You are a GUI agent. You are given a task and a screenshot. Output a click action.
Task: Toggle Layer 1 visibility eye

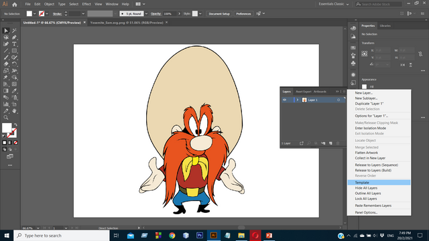[x=284, y=100]
